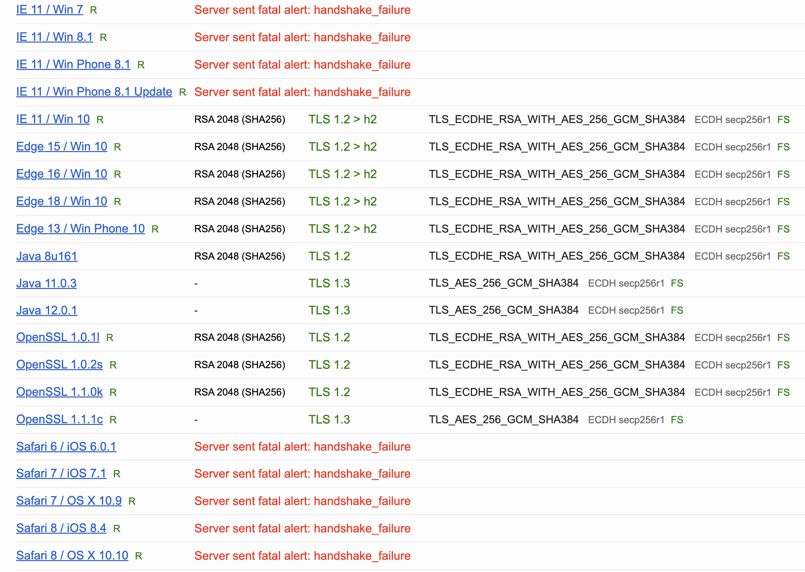Click the OpenSSL 1.0.2s link

(x=59, y=365)
